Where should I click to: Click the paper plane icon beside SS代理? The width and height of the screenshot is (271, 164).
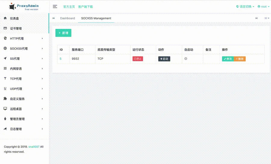(5, 58)
